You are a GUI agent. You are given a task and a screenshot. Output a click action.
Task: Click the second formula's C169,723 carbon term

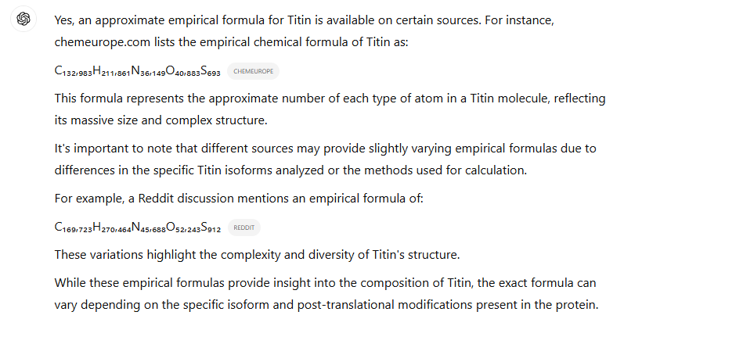(73, 228)
